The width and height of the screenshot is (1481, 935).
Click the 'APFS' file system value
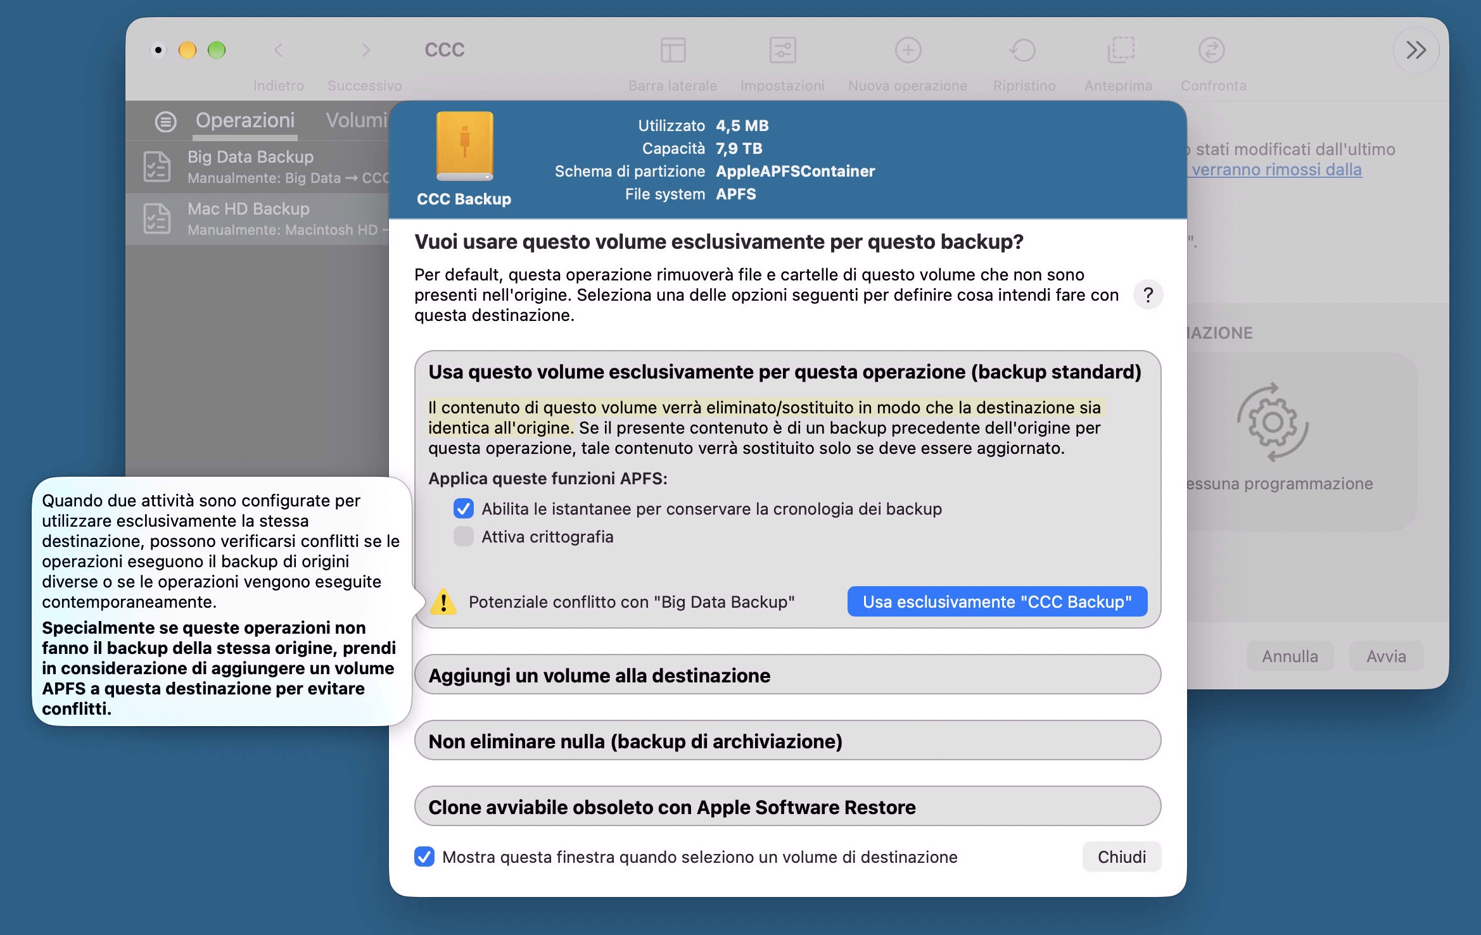point(735,194)
